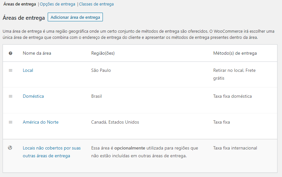Click drag handle for América do Norte
The width and height of the screenshot is (282, 177).
click(10, 122)
